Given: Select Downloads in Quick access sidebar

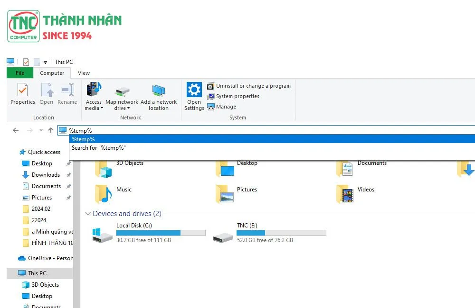Looking at the screenshot, I should point(46,175).
